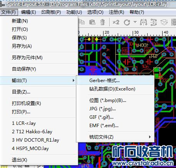
Task: Open the 选项(O) menu
Action: tap(95, 12)
